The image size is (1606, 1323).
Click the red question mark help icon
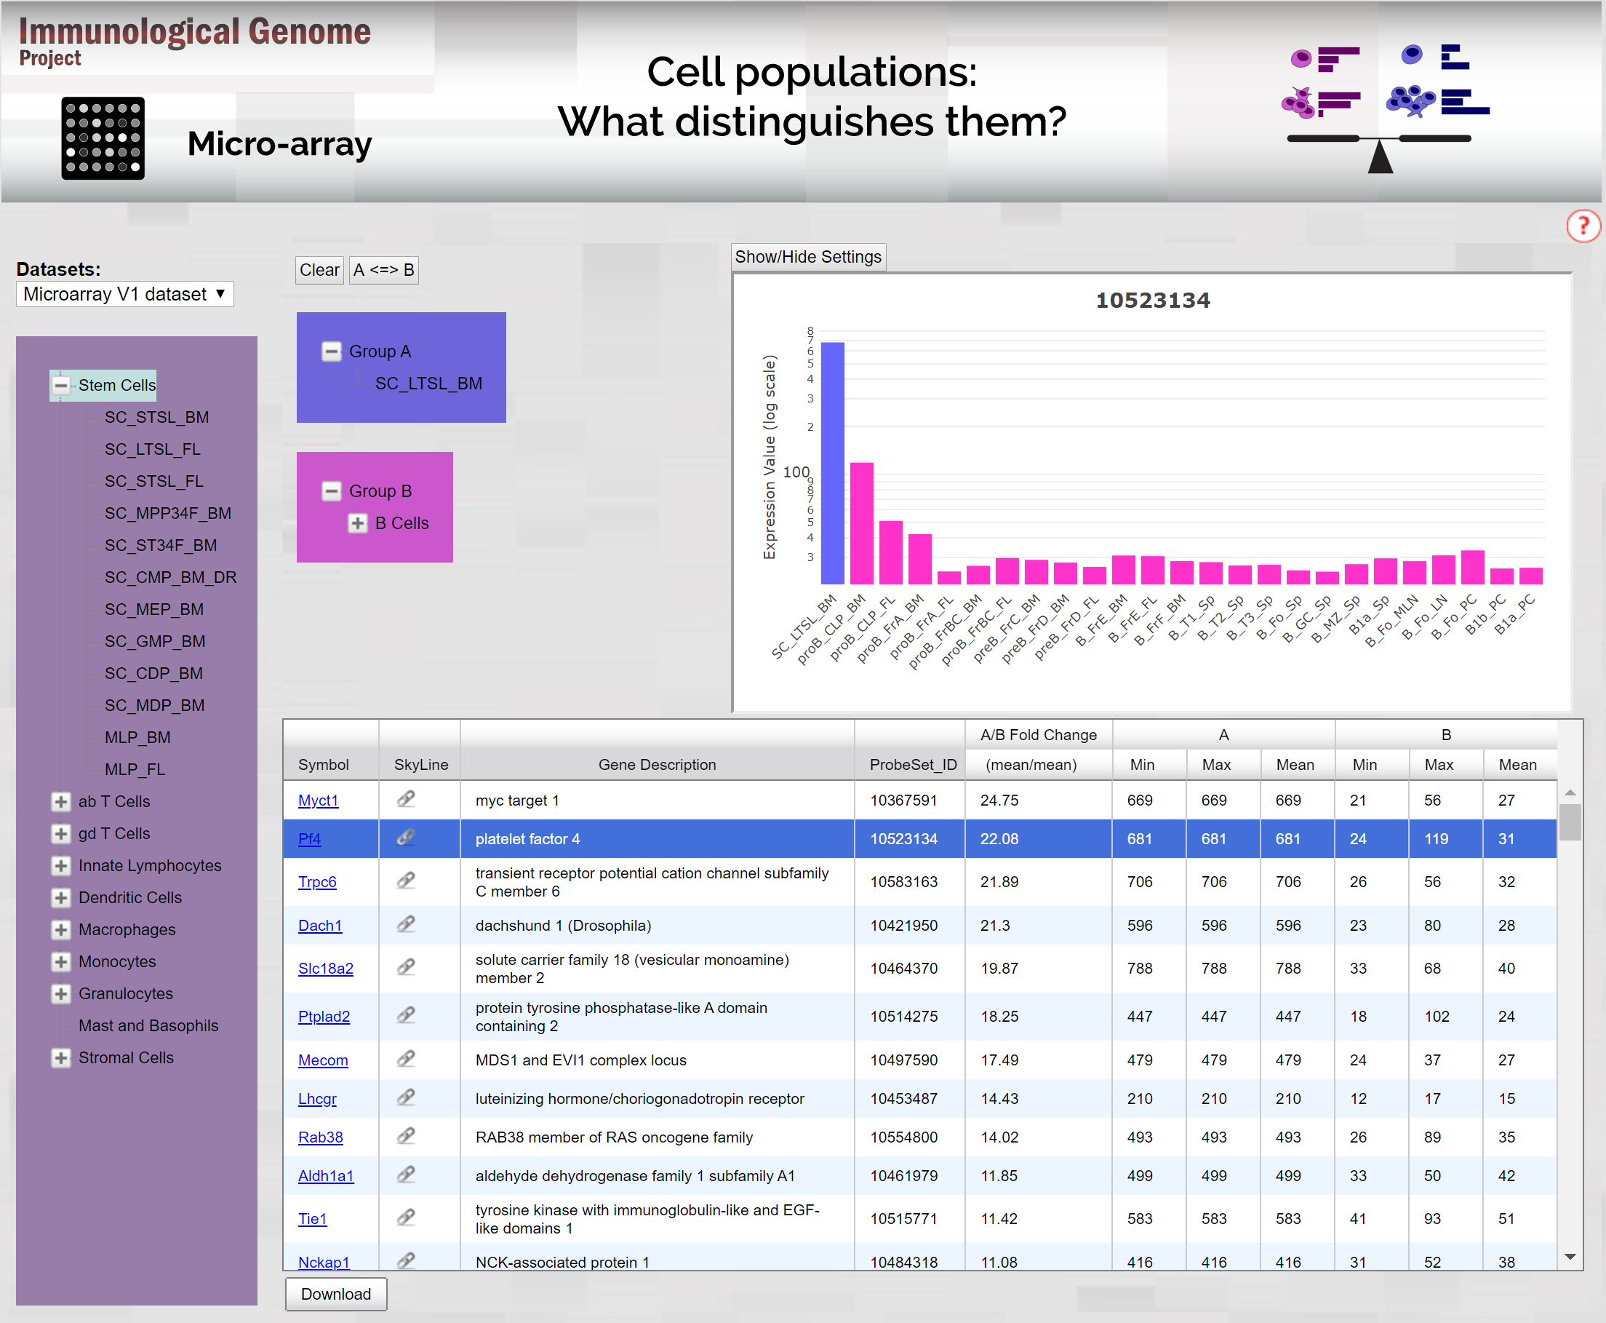[x=1583, y=226]
